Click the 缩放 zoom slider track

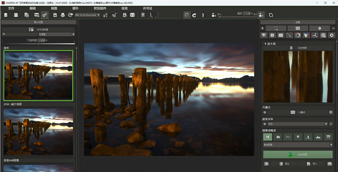238,17
